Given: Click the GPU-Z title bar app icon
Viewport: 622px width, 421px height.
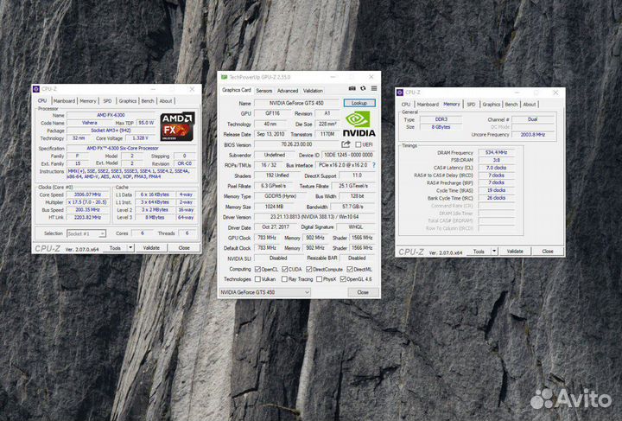Looking at the screenshot, I should point(224,77).
